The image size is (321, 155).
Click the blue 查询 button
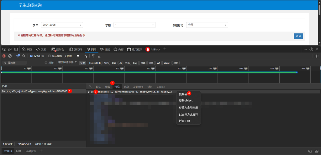point(298,36)
